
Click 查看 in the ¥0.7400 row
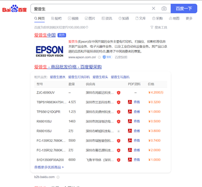(x=137, y=140)
